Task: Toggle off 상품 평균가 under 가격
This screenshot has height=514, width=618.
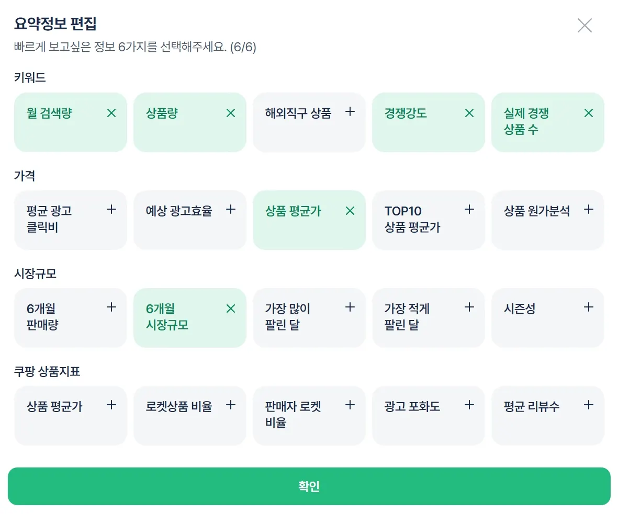Action: click(309, 220)
